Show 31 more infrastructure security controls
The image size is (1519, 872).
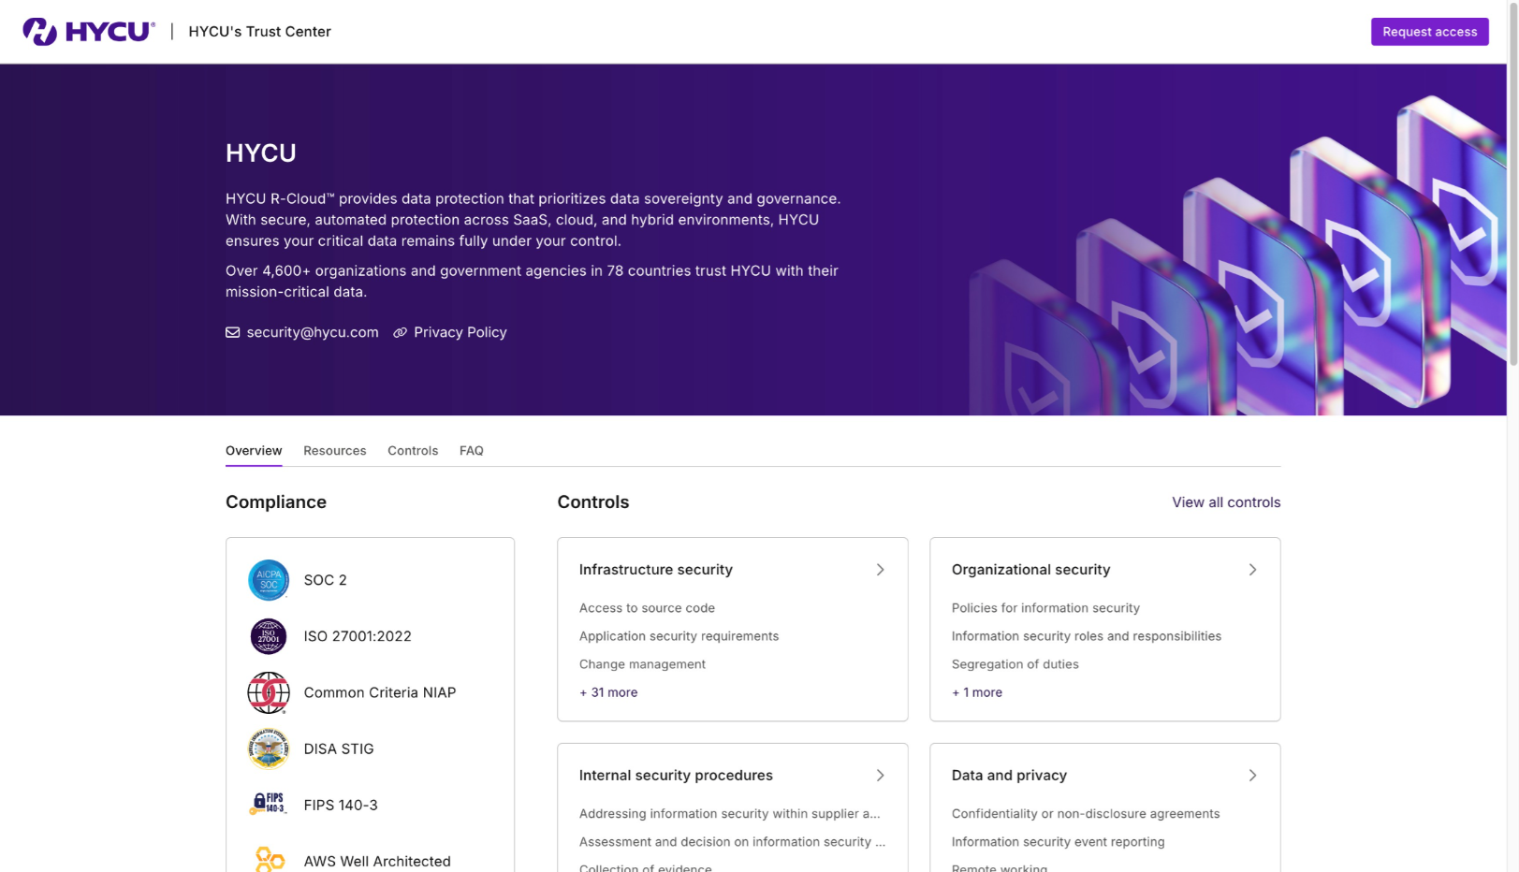[608, 692]
